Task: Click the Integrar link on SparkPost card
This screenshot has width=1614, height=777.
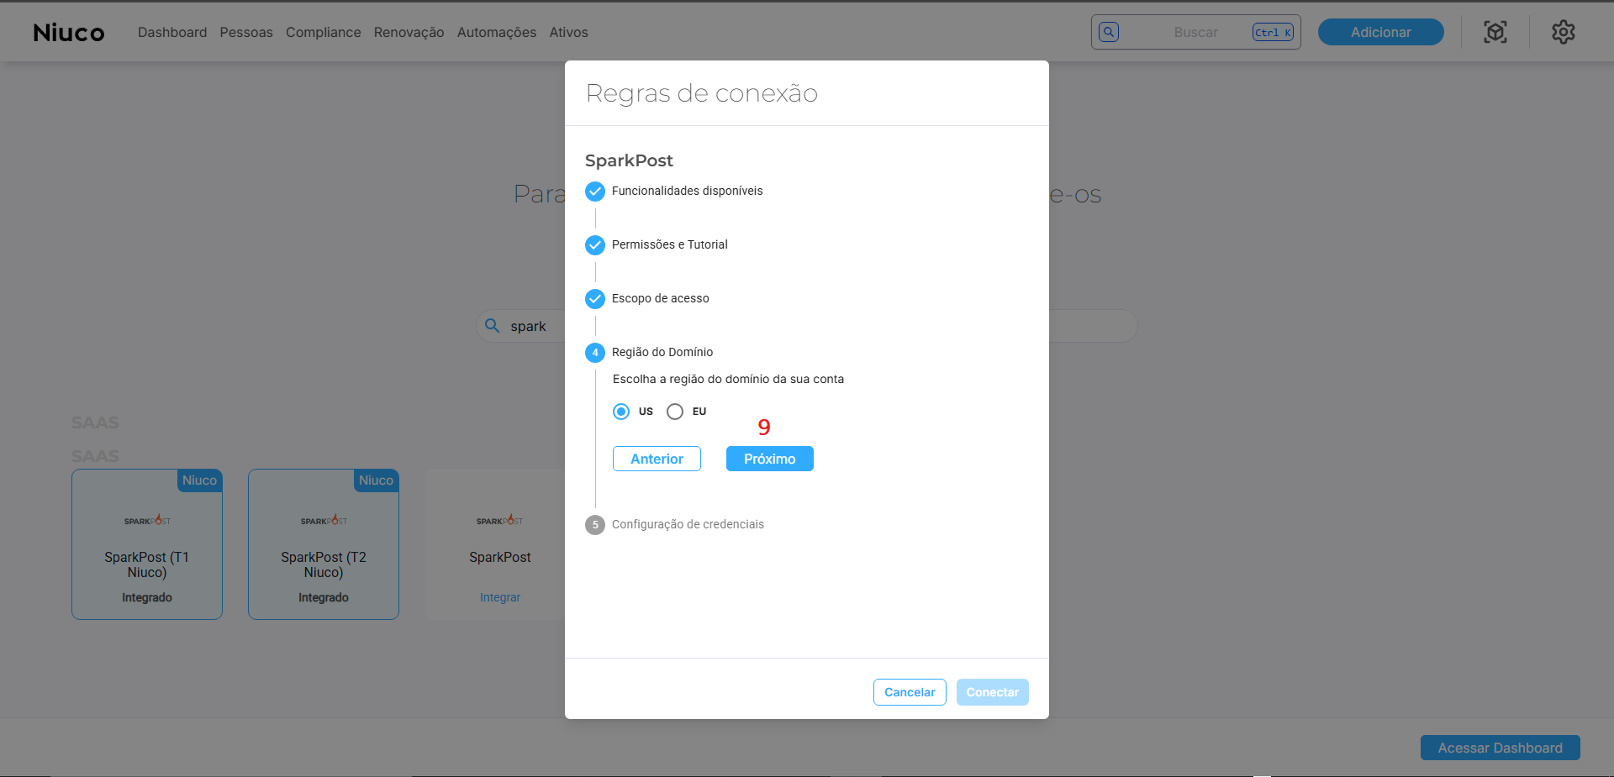Action: (500, 597)
